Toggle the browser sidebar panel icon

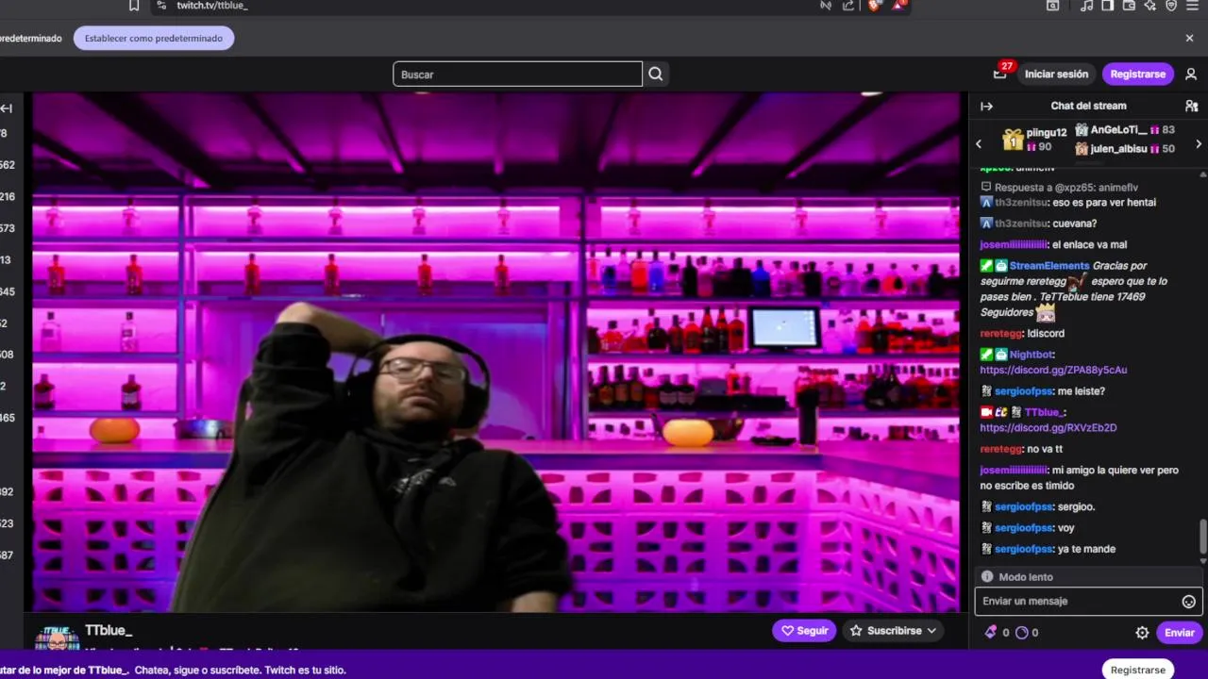pos(1107,6)
